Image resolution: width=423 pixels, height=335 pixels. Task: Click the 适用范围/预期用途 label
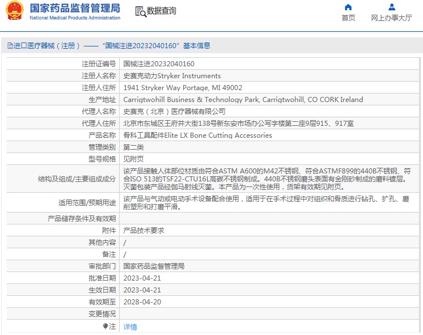point(87,202)
